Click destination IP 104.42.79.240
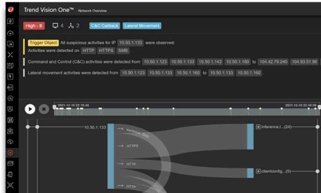Image resolution: width=321 pixels, height=193 pixels. coord(273,62)
